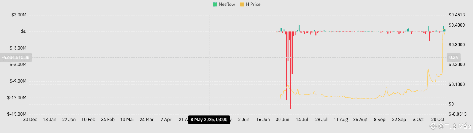This screenshot has width=473, height=133.
Task: Click the 30 Dec date axis label
Action: coord(30,120)
